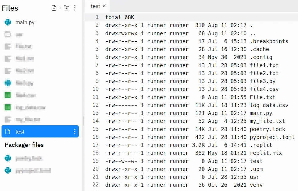
Task: Click permissions 'drwxrwxrwx' on line 3
Action: click(121, 33)
